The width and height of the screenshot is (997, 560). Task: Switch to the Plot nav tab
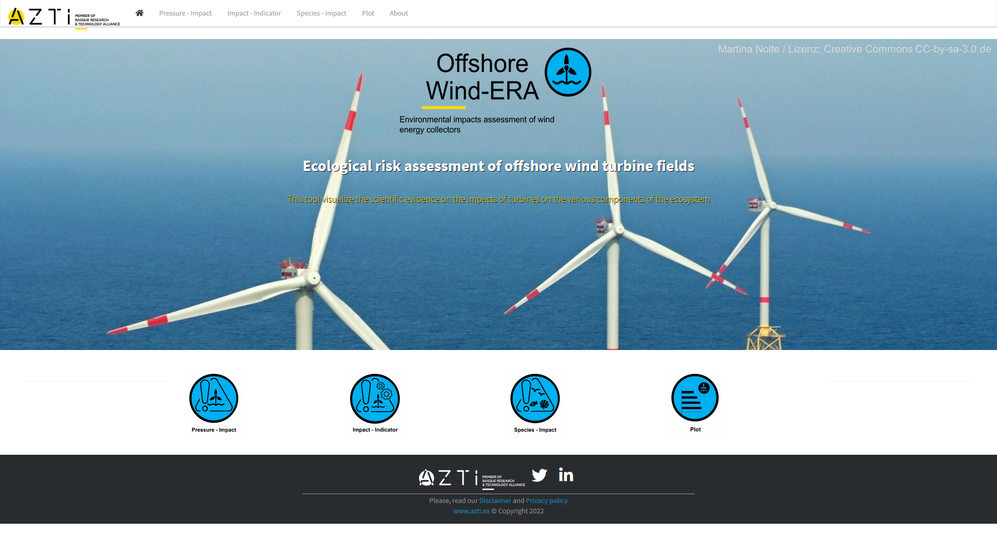coord(368,13)
